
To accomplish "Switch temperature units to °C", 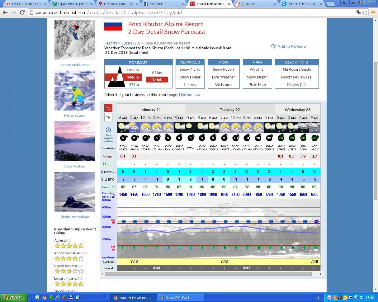I will point(108,108).
